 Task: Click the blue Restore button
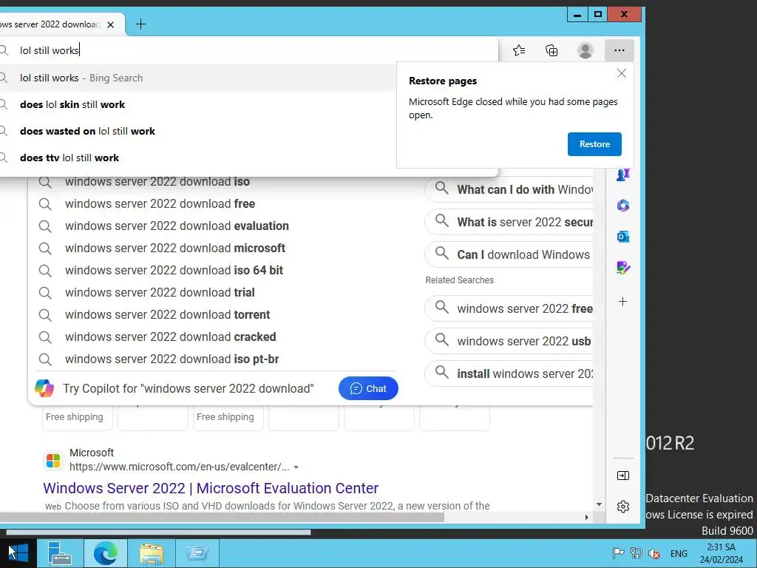pyautogui.click(x=594, y=144)
